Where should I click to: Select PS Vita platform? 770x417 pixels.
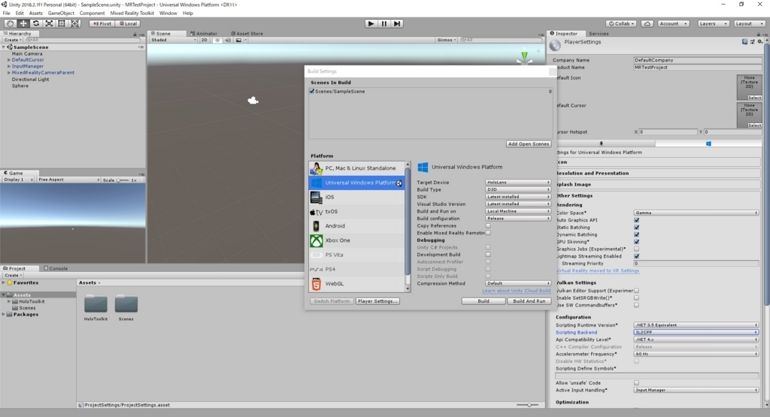click(356, 255)
